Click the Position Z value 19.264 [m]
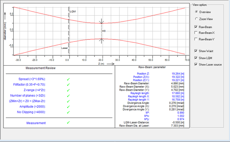The image size is (230, 142). (178, 73)
